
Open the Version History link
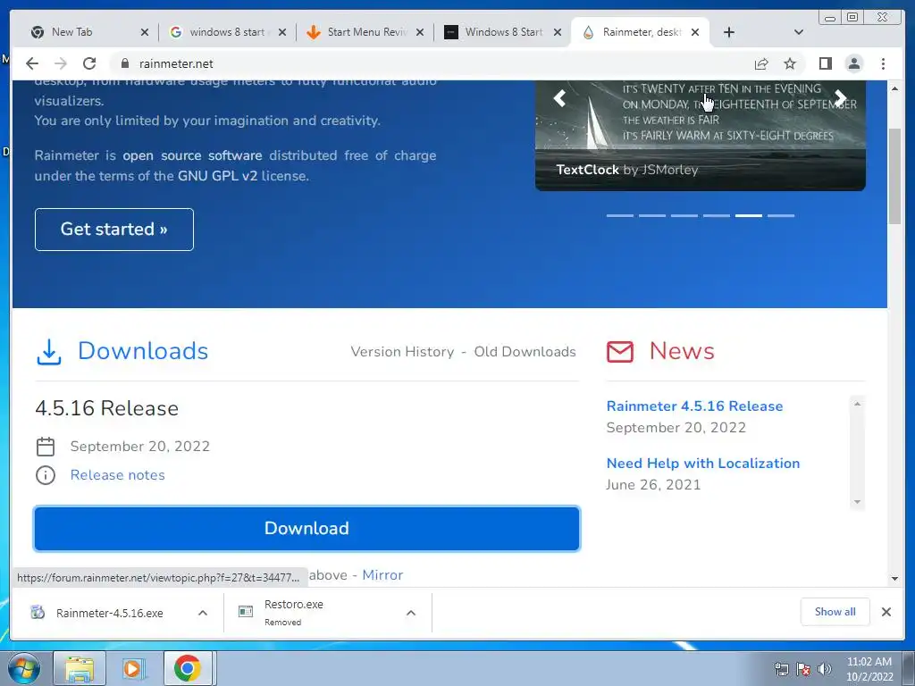coord(402,352)
